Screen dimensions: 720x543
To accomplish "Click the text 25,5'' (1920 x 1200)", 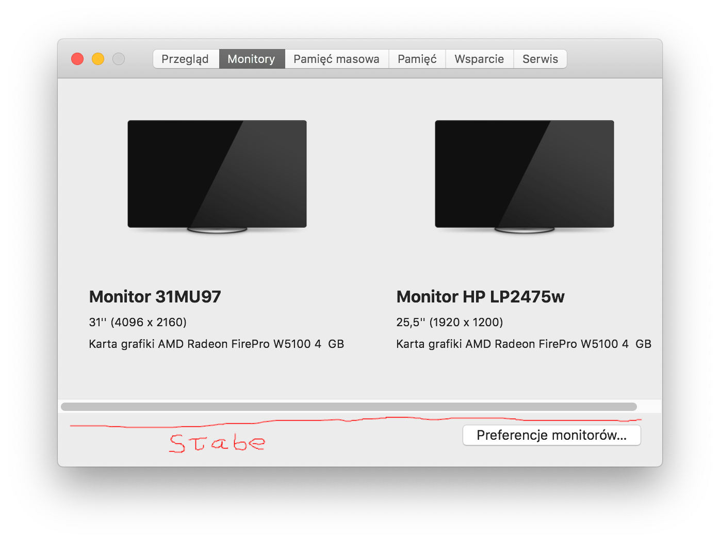I will 450,322.
